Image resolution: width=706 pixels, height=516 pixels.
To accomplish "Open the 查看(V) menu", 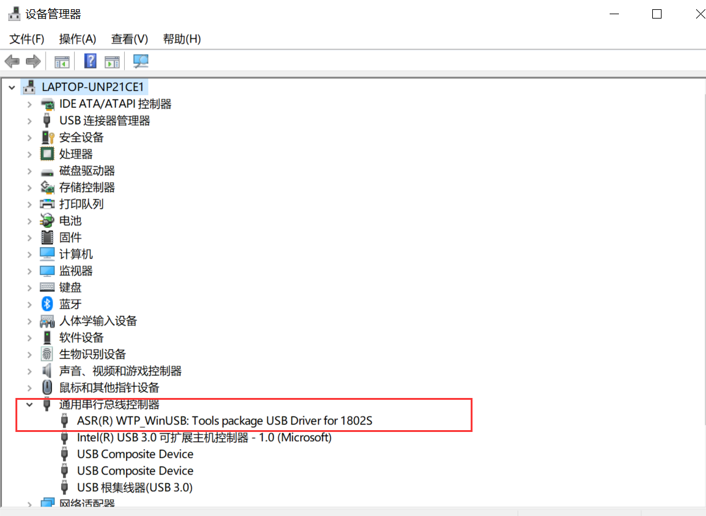I will tap(130, 39).
